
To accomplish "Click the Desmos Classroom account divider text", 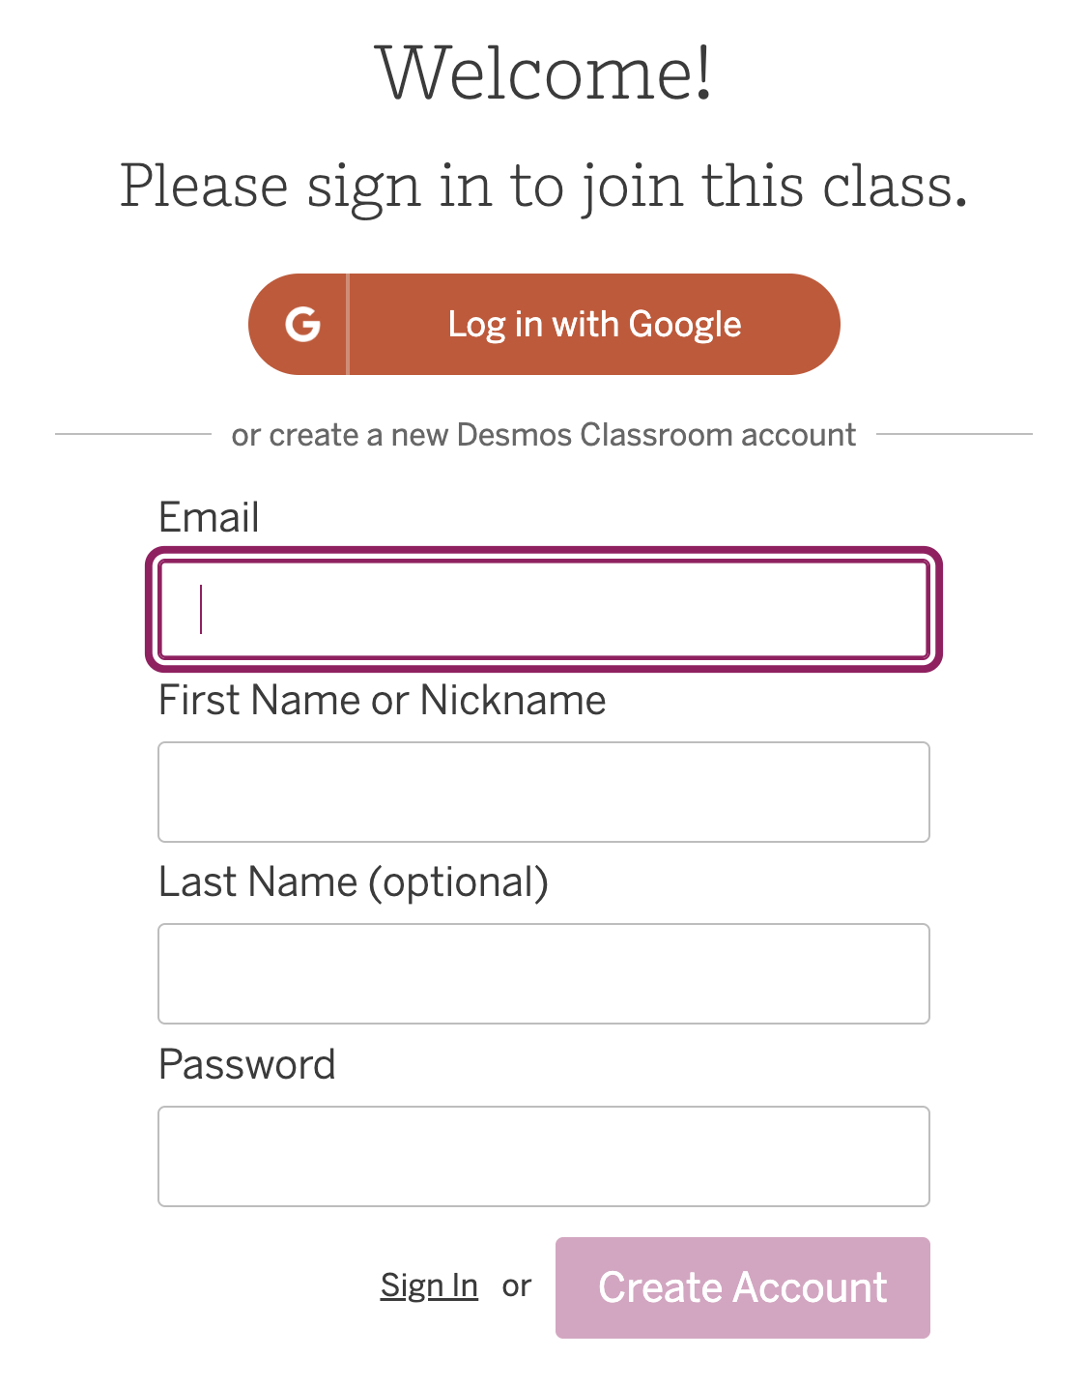I will [542, 434].
